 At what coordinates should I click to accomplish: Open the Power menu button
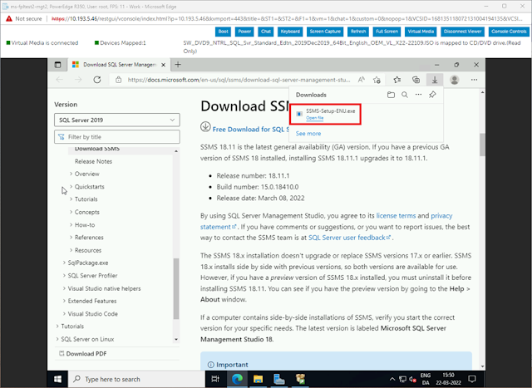[x=244, y=32]
